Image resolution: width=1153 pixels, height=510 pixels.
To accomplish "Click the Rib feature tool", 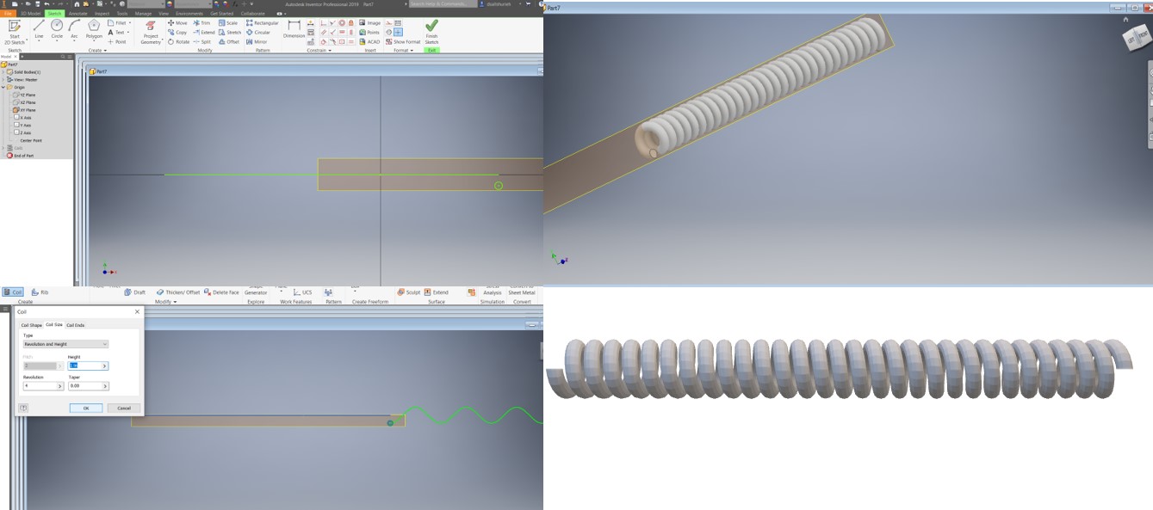I will coord(40,292).
